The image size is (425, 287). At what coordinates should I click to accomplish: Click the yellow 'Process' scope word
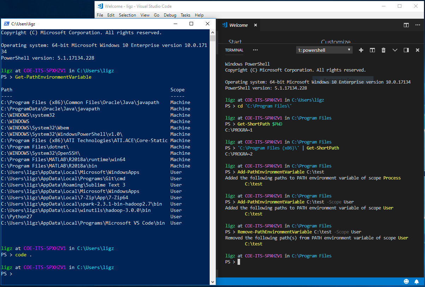392,178
